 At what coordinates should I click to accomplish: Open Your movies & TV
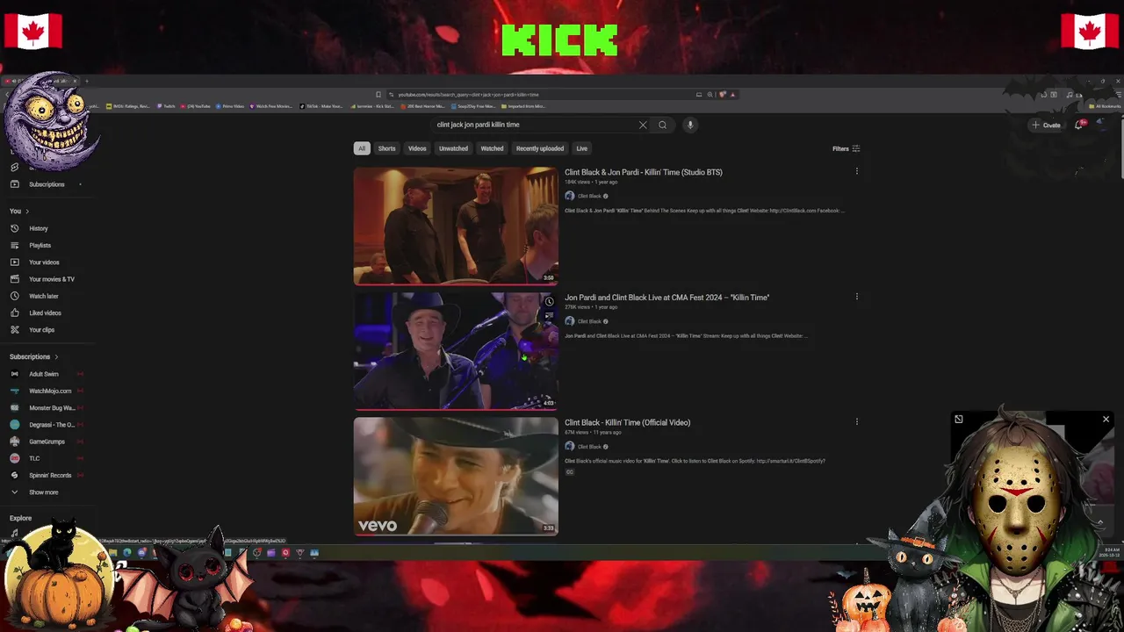[x=52, y=279]
